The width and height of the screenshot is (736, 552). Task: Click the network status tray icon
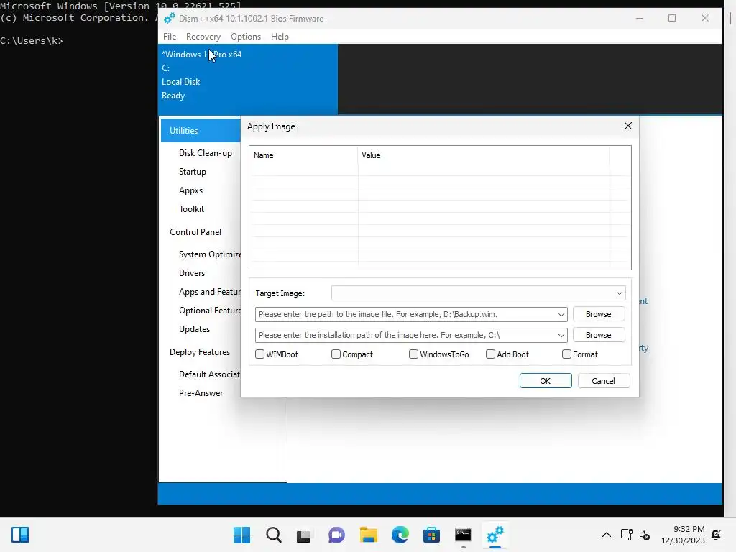coord(626,535)
